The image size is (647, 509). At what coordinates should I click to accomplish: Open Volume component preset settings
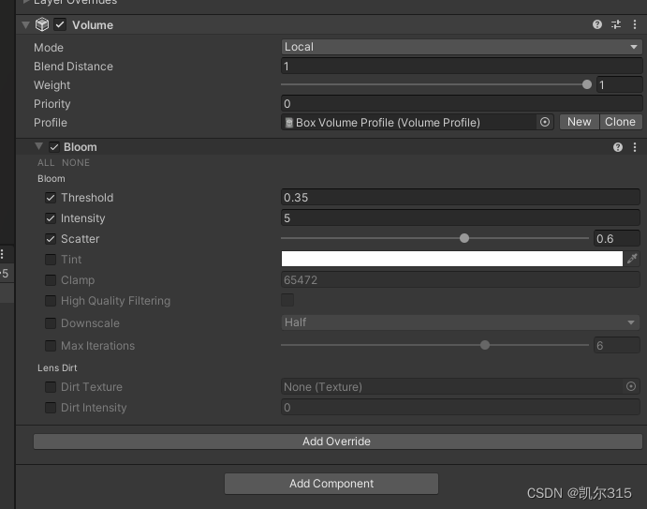[x=616, y=24]
